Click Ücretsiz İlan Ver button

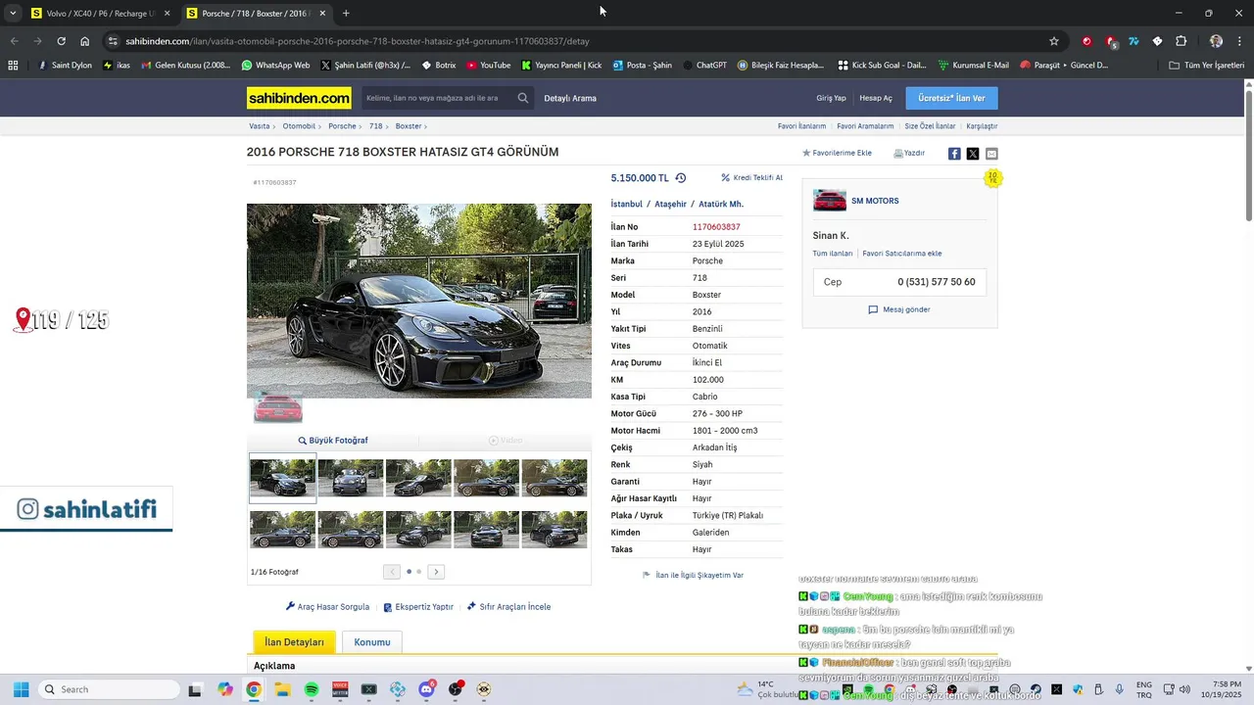(951, 98)
